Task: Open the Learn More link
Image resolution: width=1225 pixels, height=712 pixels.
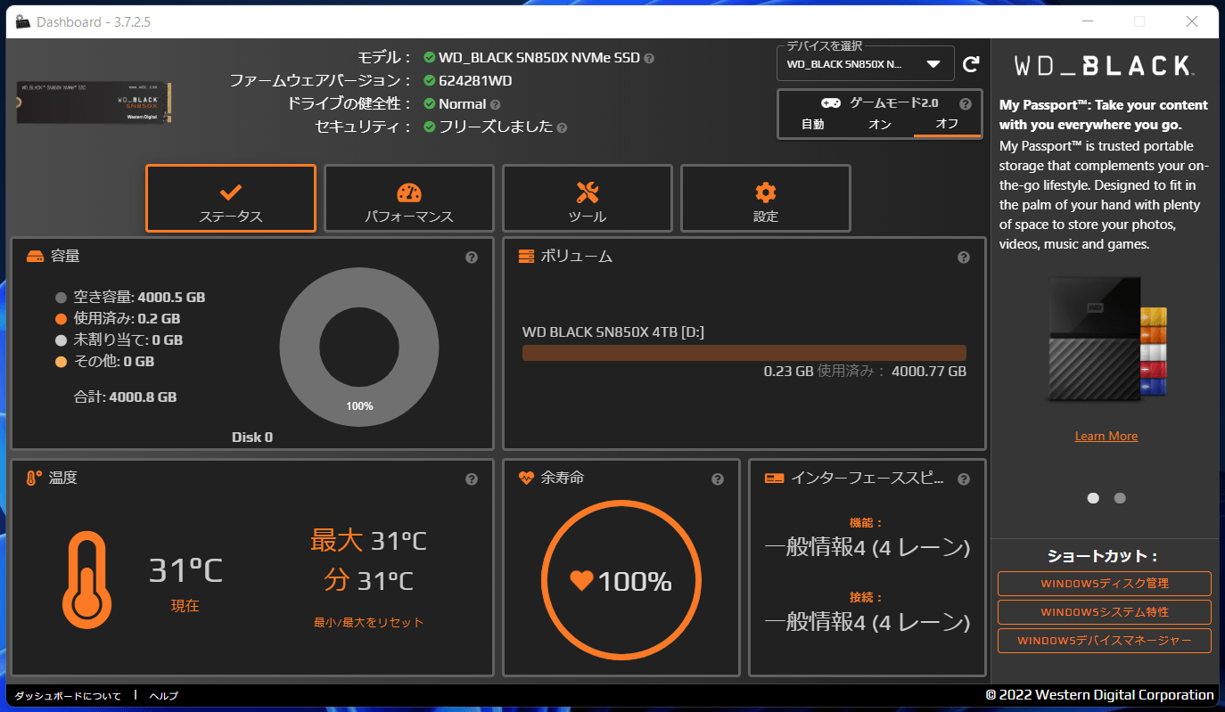Action: [x=1106, y=436]
